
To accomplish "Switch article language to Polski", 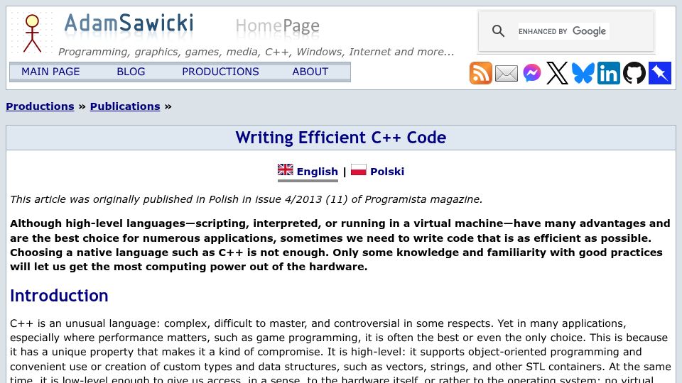I will click(x=387, y=172).
